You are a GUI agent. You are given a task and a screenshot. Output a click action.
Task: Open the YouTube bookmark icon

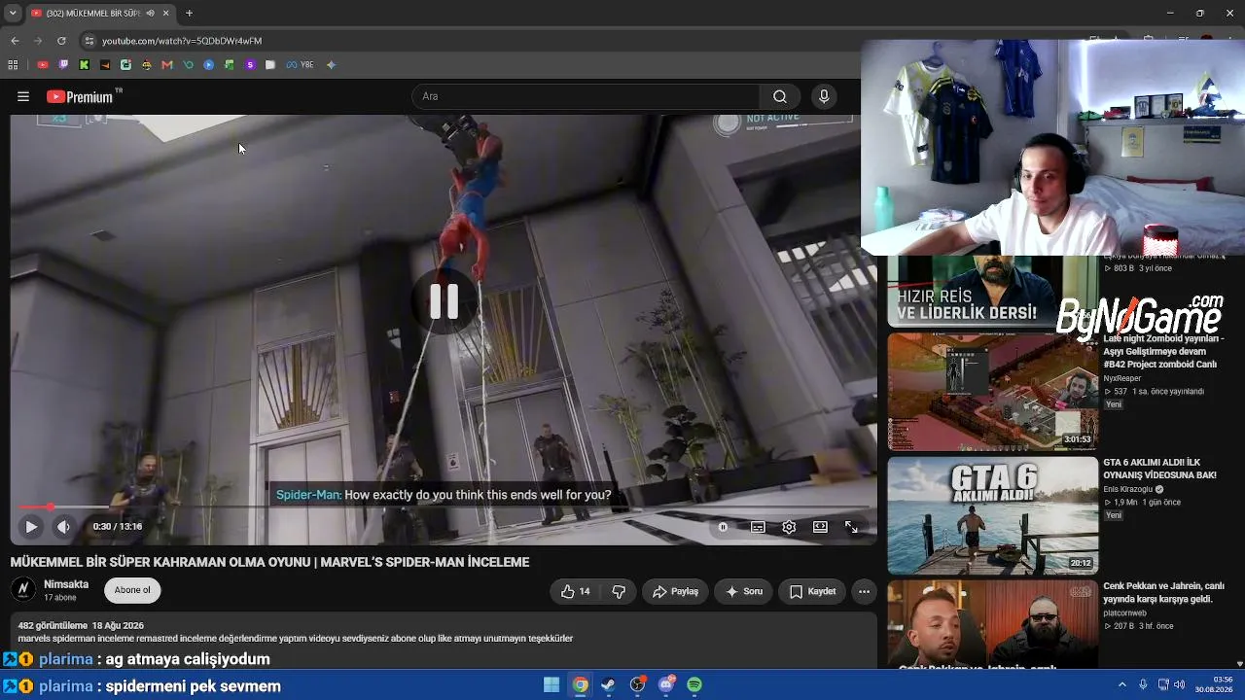(43, 65)
